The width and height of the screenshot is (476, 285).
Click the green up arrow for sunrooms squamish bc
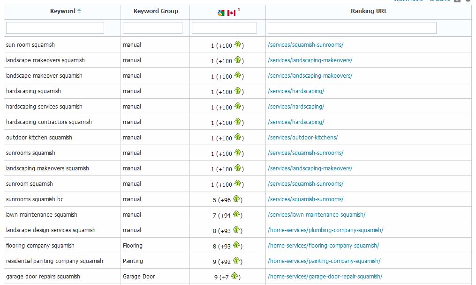point(236,199)
